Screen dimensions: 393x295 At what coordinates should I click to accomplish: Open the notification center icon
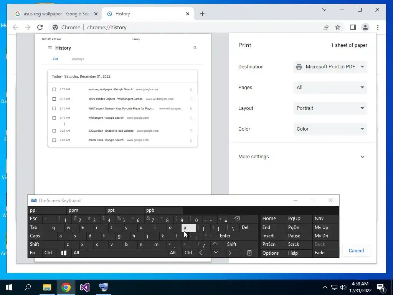pos(380,287)
